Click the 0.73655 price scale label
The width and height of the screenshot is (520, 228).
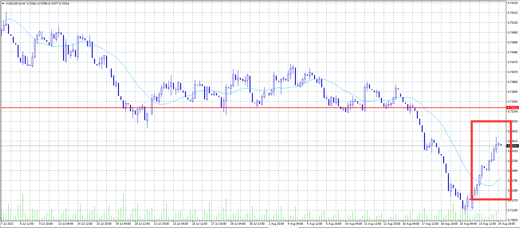coord(513,92)
